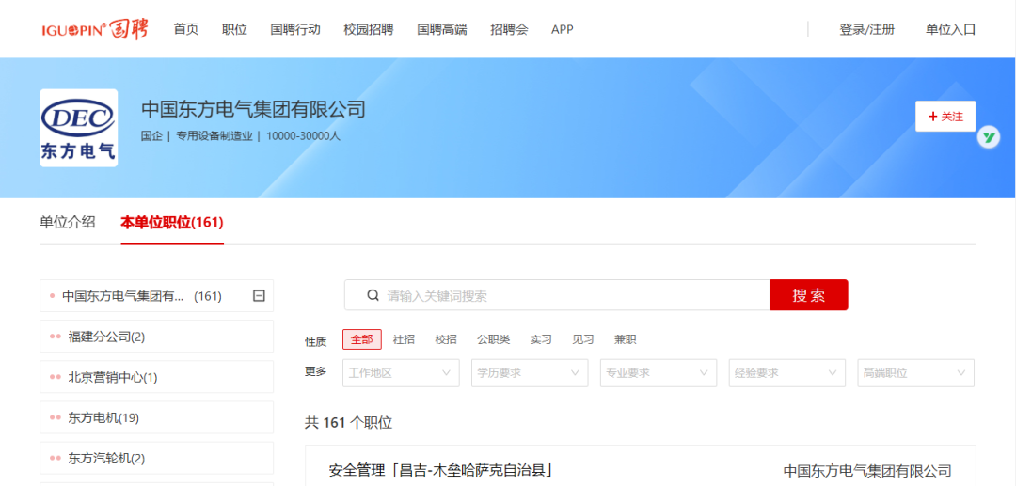
Task: Open the 首页 navigation item
Action: 186,29
